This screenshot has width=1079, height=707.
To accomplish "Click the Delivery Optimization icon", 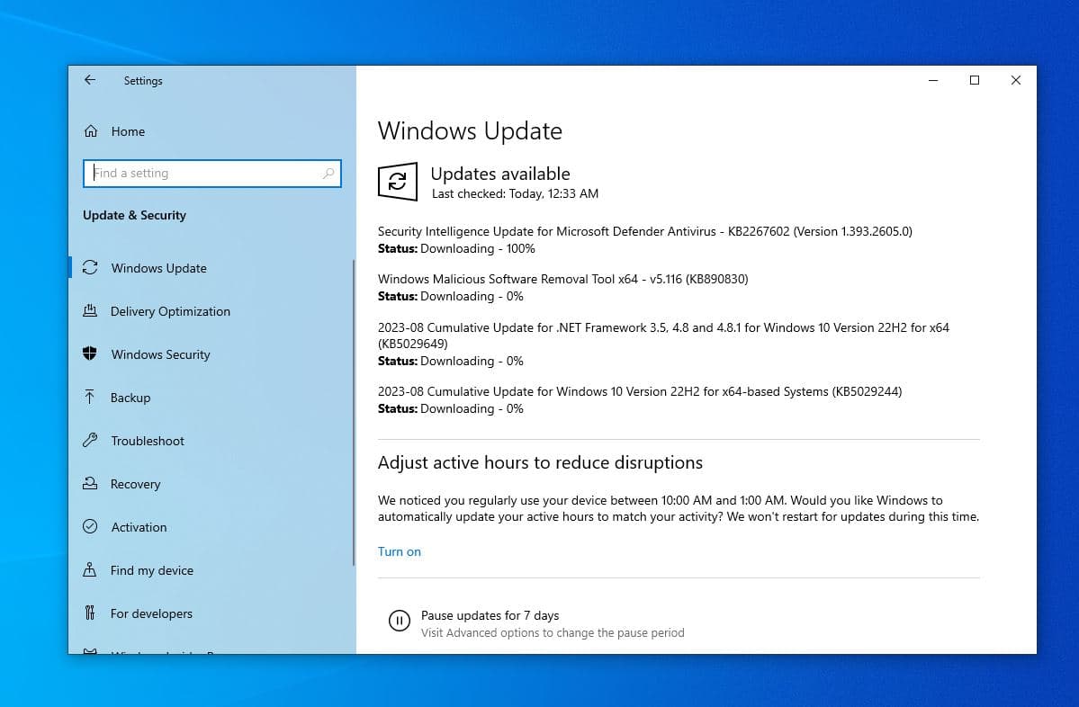I will [90, 311].
